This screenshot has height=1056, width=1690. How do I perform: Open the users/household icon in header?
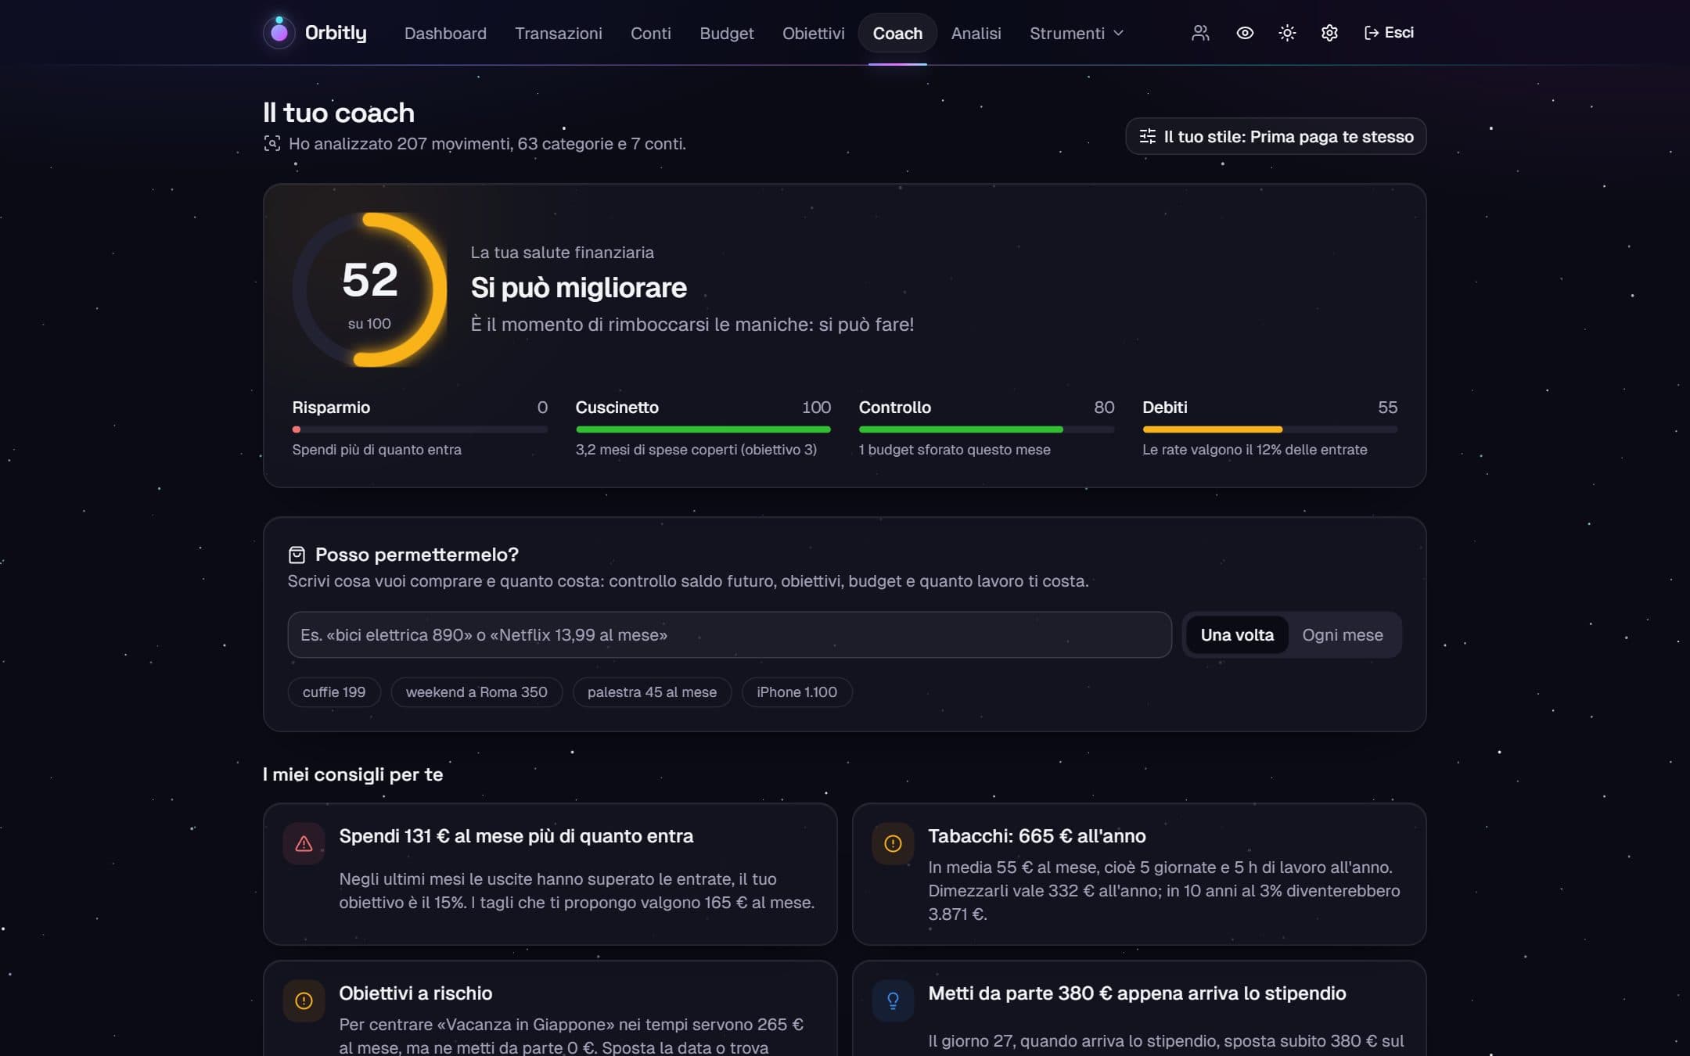coord(1200,33)
